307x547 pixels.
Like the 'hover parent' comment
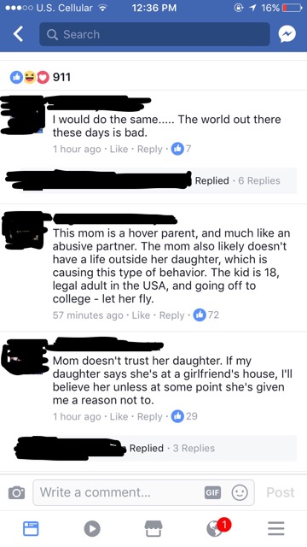point(141,315)
